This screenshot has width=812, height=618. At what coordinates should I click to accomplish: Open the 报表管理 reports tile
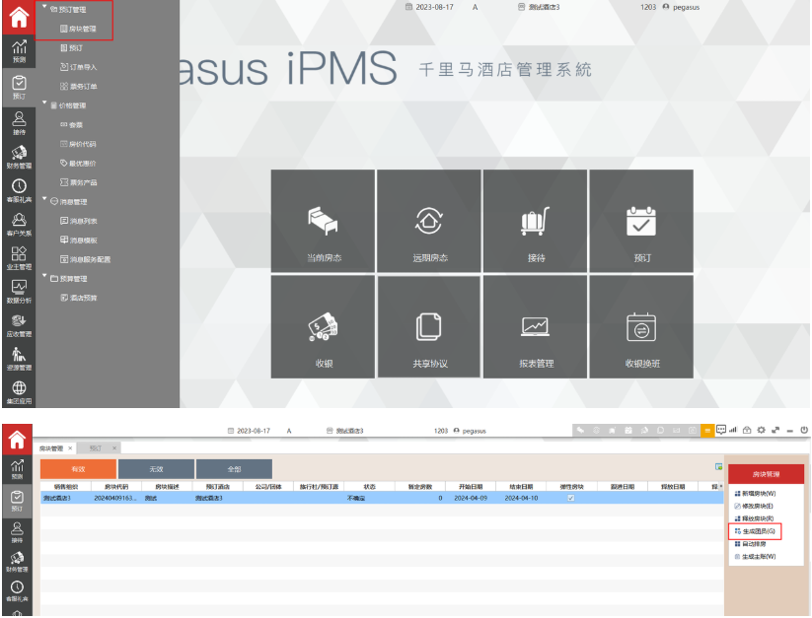point(536,328)
